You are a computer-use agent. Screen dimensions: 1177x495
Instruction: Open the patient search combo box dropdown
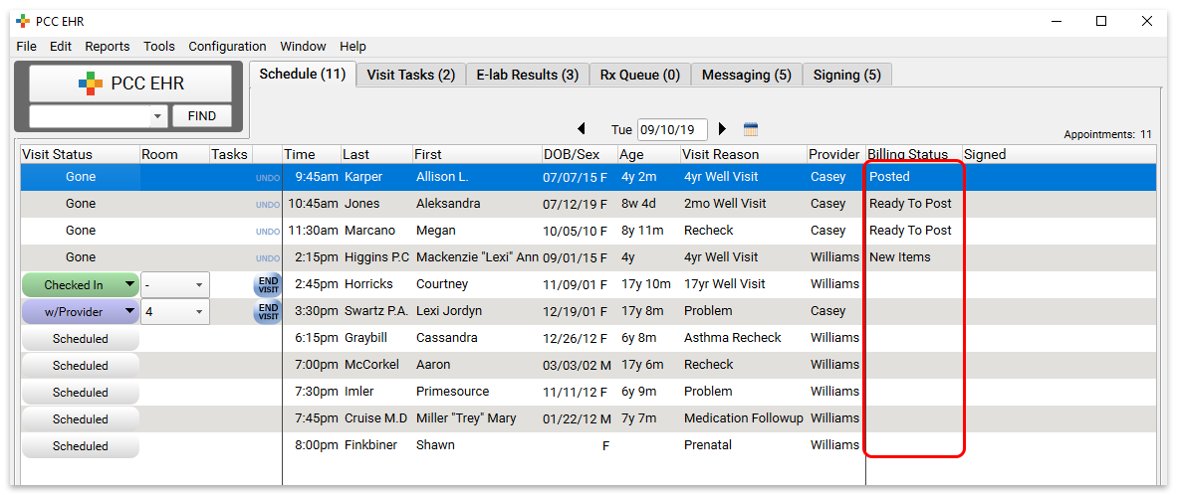(157, 117)
